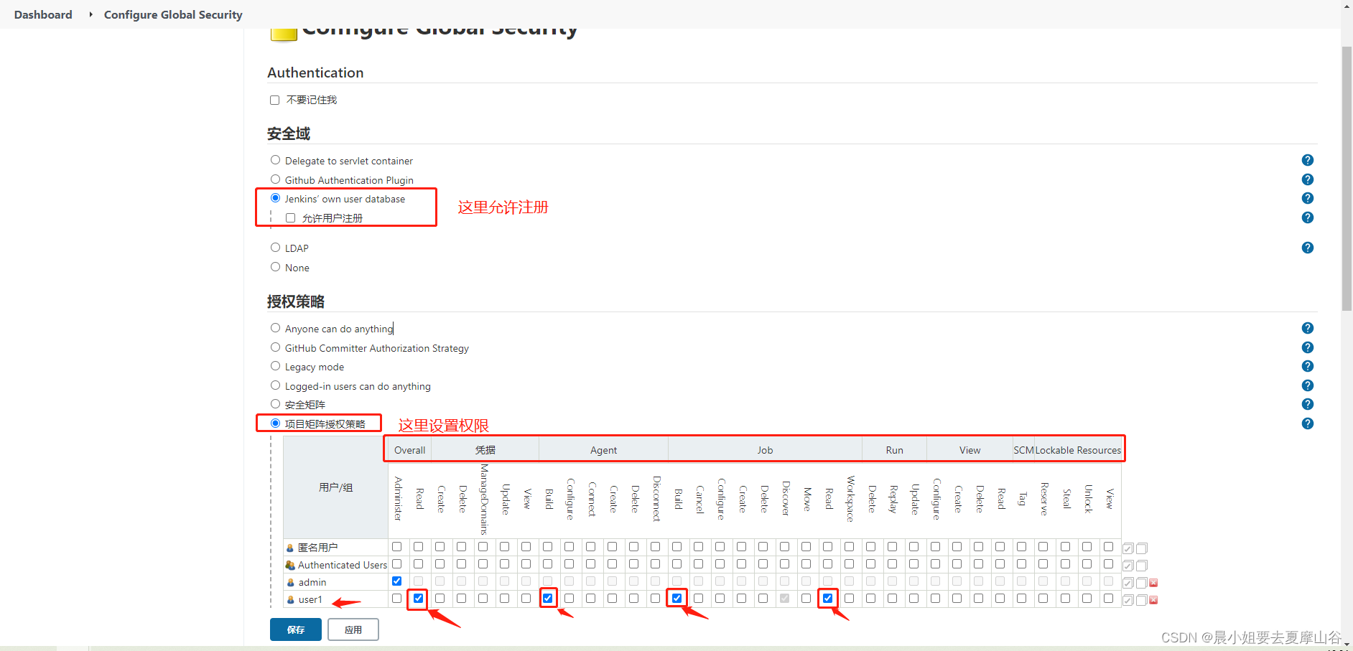Choose None as the security realm
The height and width of the screenshot is (651, 1353).
coord(275,267)
